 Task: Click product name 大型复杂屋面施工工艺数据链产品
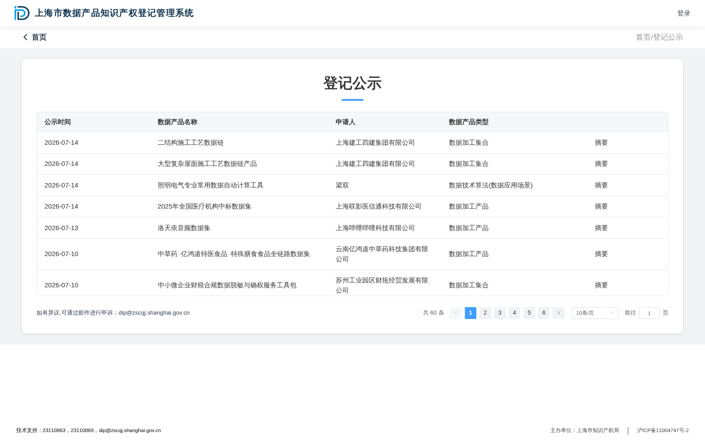(207, 164)
